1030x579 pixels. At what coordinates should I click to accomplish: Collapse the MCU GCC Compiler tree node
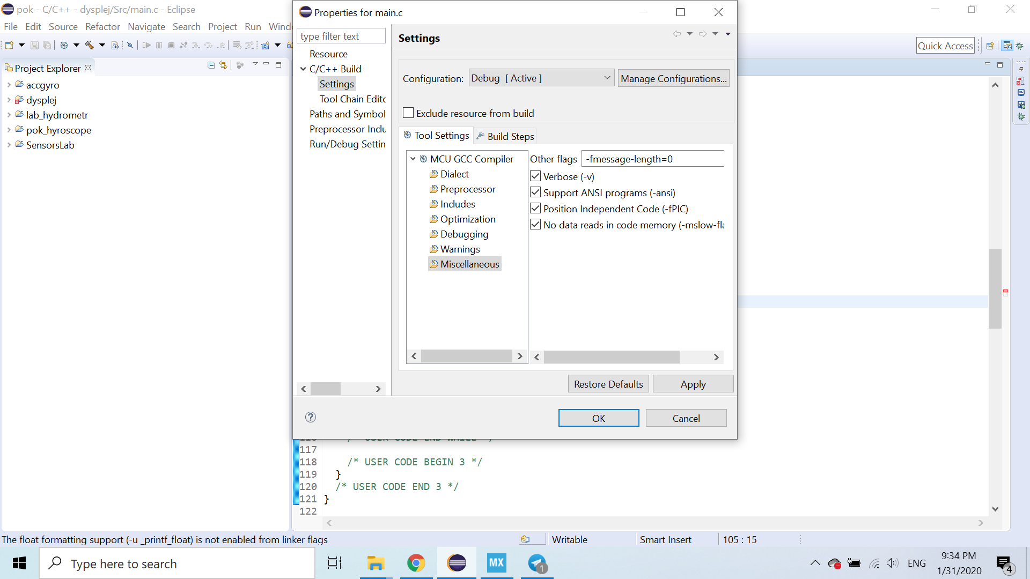tap(413, 159)
